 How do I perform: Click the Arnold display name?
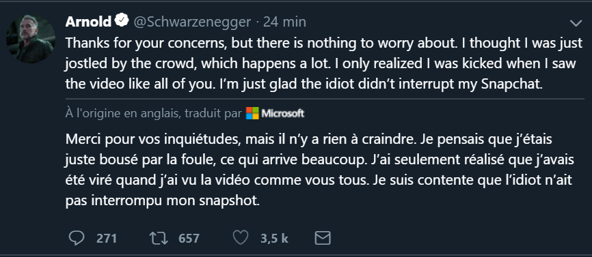coord(89,22)
